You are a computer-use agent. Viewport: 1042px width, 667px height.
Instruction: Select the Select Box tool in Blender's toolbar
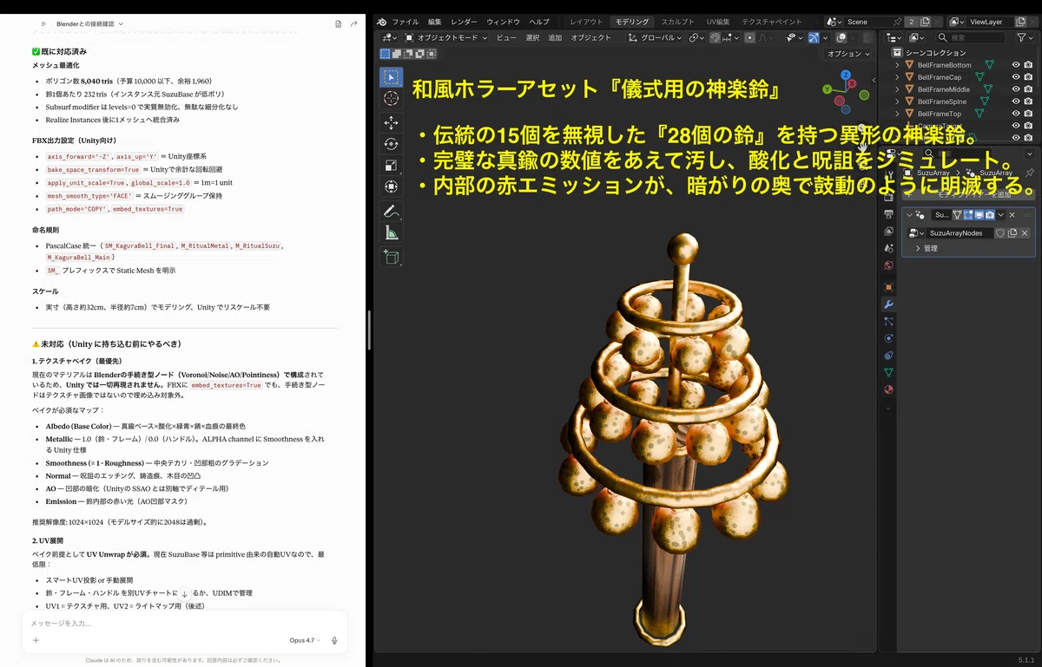tap(392, 77)
